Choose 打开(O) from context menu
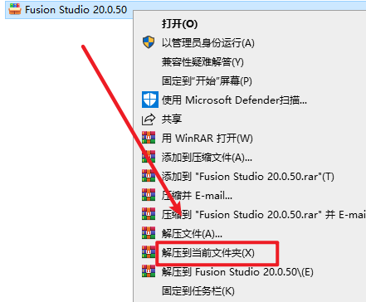366x302 pixels. tap(179, 24)
